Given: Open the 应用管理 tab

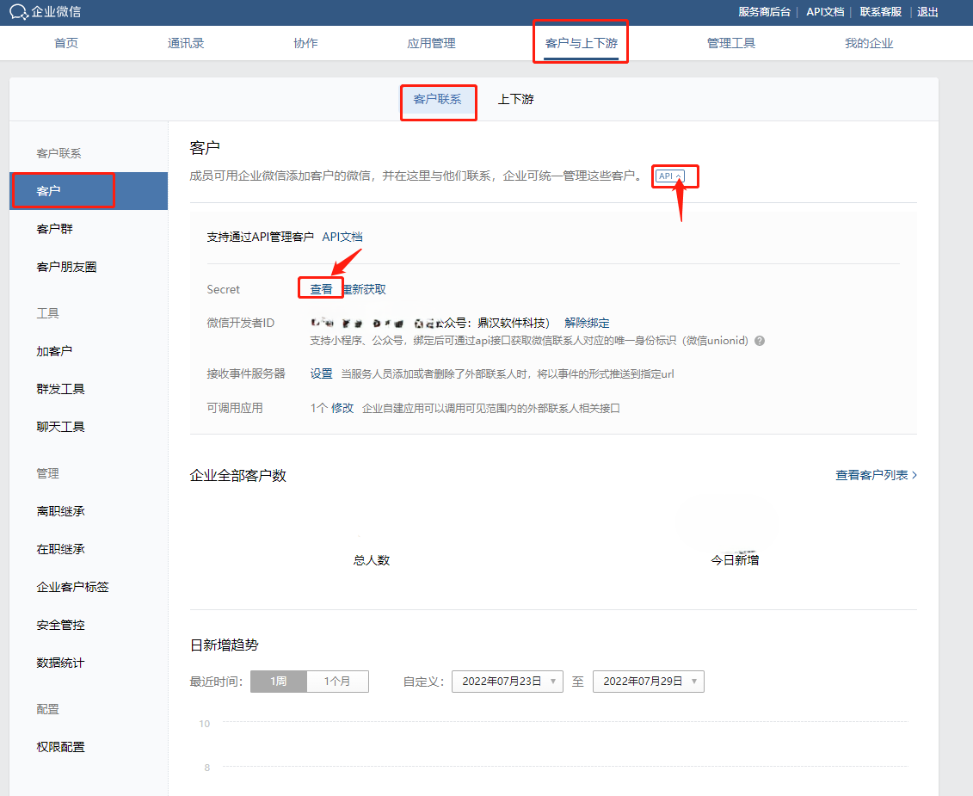Looking at the screenshot, I should tap(431, 44).
